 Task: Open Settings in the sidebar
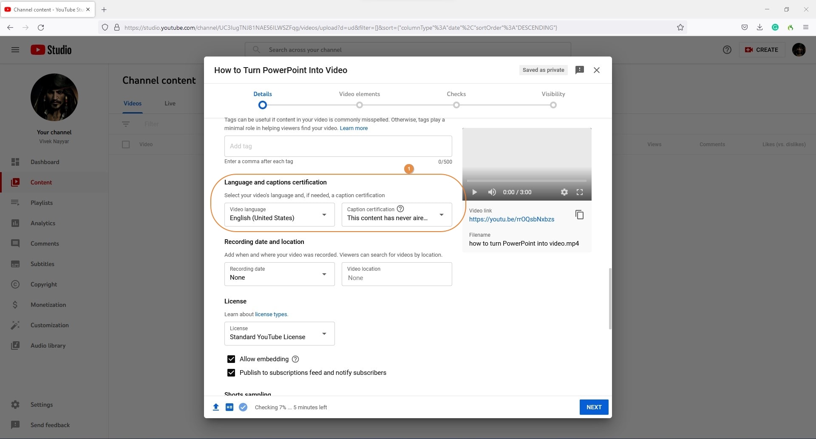pyautogui.click(x=54, y=405)
